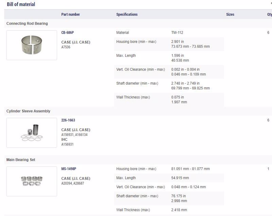Open the main bearing set product image
Viewport: 272px width, 216px height.
(x=32, y=181)
